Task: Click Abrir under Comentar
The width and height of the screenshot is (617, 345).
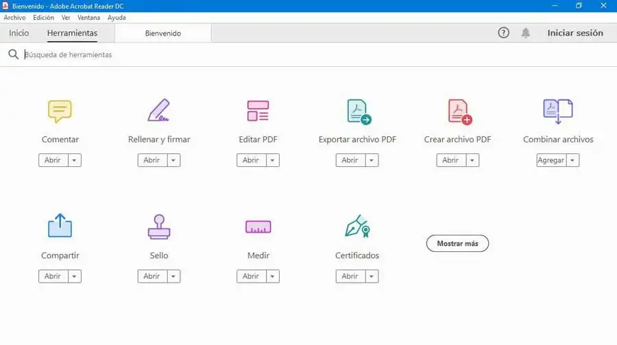Action: coord(53,160)
